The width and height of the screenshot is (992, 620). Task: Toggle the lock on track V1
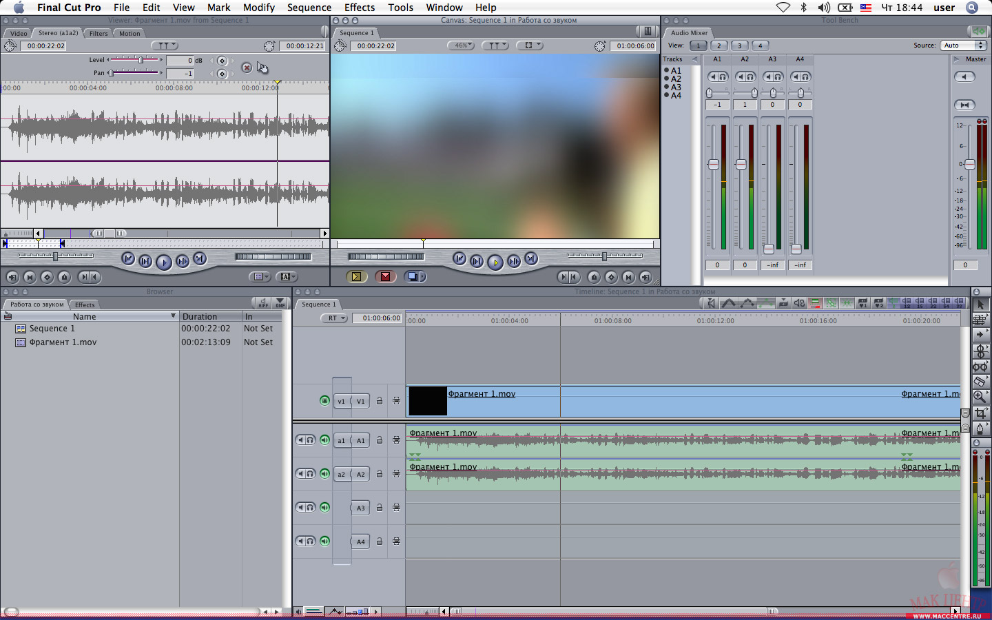pyautogui.click(x=379, y=401)
